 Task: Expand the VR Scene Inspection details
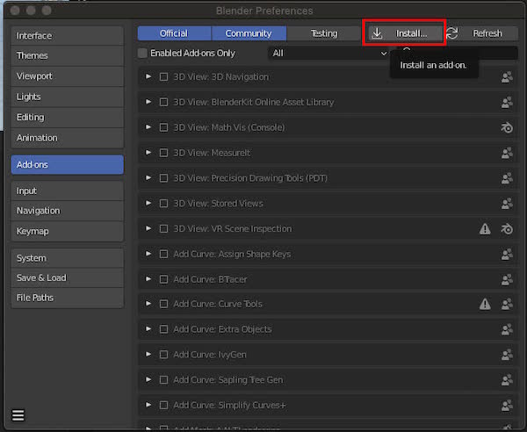point(148,228)
